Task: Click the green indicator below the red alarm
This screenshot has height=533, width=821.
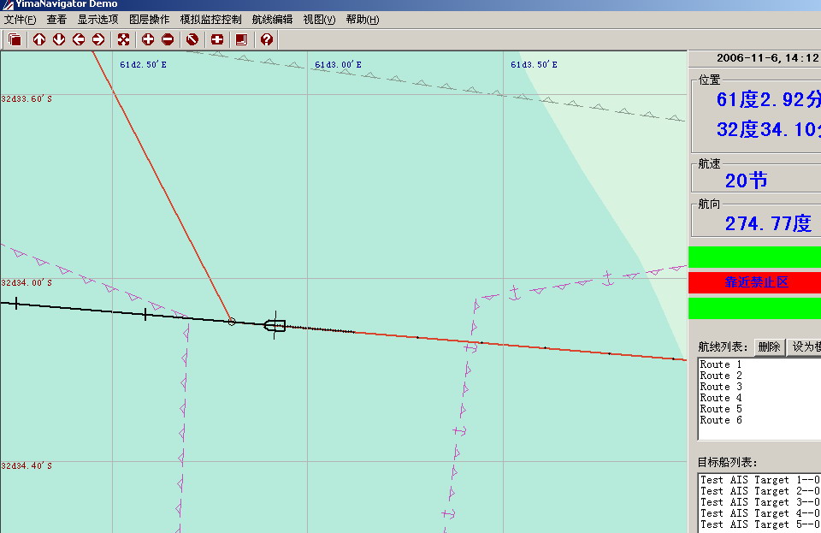Action: click(x=754, y=308)
